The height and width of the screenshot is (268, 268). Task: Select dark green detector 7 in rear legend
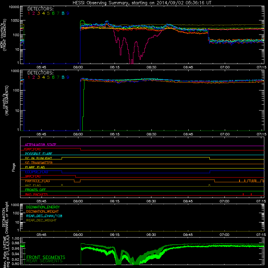pyautogui.click(x=58, y=77)
